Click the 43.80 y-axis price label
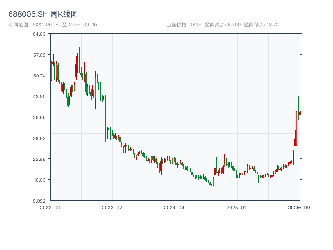The width and height of the screenshot is (333, 250). (40, 96)
